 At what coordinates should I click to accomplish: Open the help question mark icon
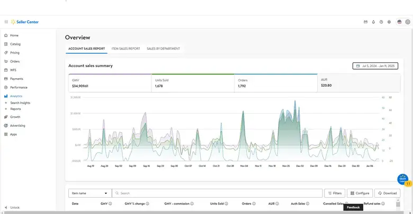pos(381,22)
